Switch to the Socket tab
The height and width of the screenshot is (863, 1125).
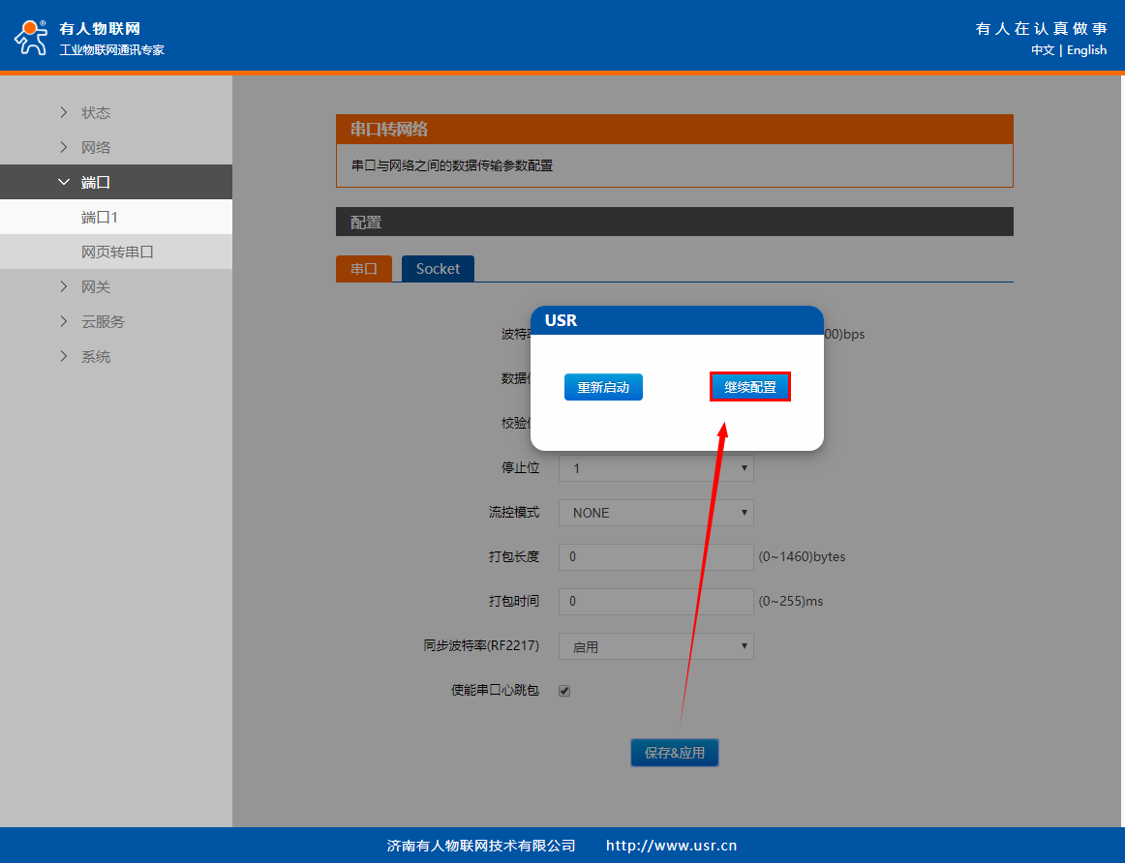click(438, 269)
